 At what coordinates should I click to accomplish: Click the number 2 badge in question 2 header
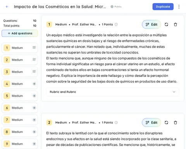pyautogui.click(x=49, y=123)
